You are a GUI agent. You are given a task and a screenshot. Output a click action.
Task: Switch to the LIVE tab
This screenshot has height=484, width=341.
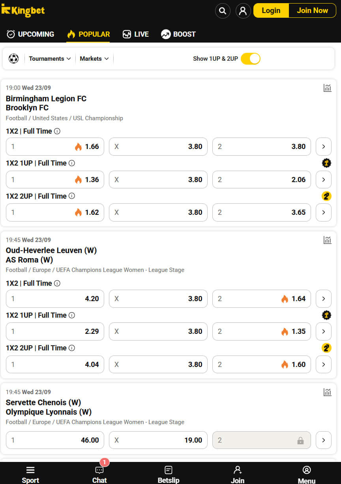pyautogui.click(x=135, y=34)
